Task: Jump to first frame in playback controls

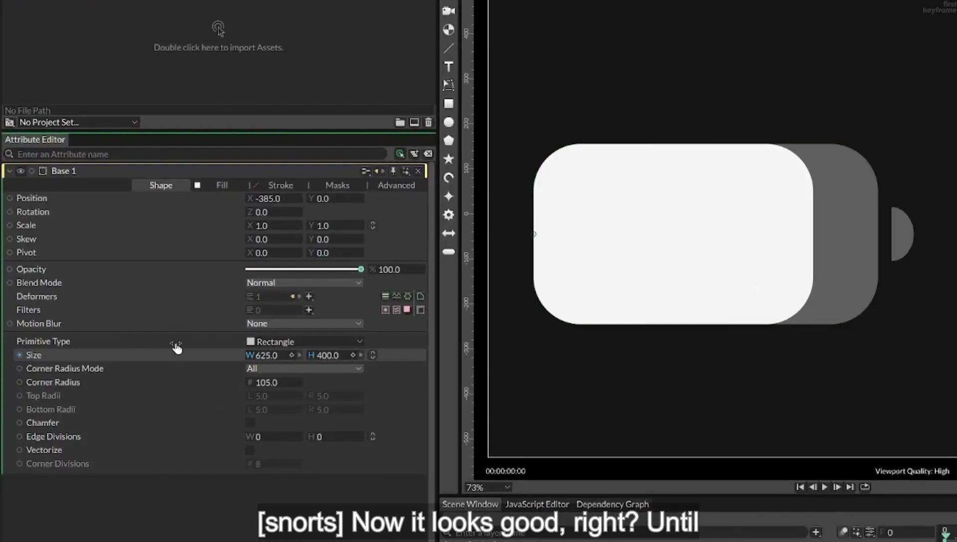Action: click(x=800, y=487)
